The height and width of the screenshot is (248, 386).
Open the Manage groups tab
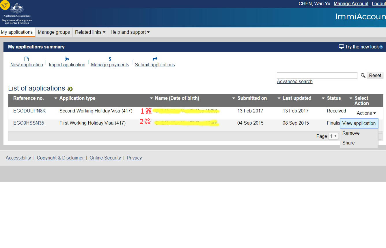pyautogui.click(x=54, y=32)
